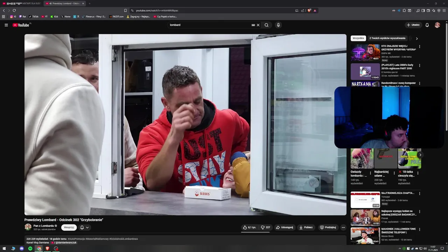Open options for NAJTRUDNIEJSZA CHAPTA video
Image resolution: width=448 pixels, height=252 pixels.
coord(419,194)
